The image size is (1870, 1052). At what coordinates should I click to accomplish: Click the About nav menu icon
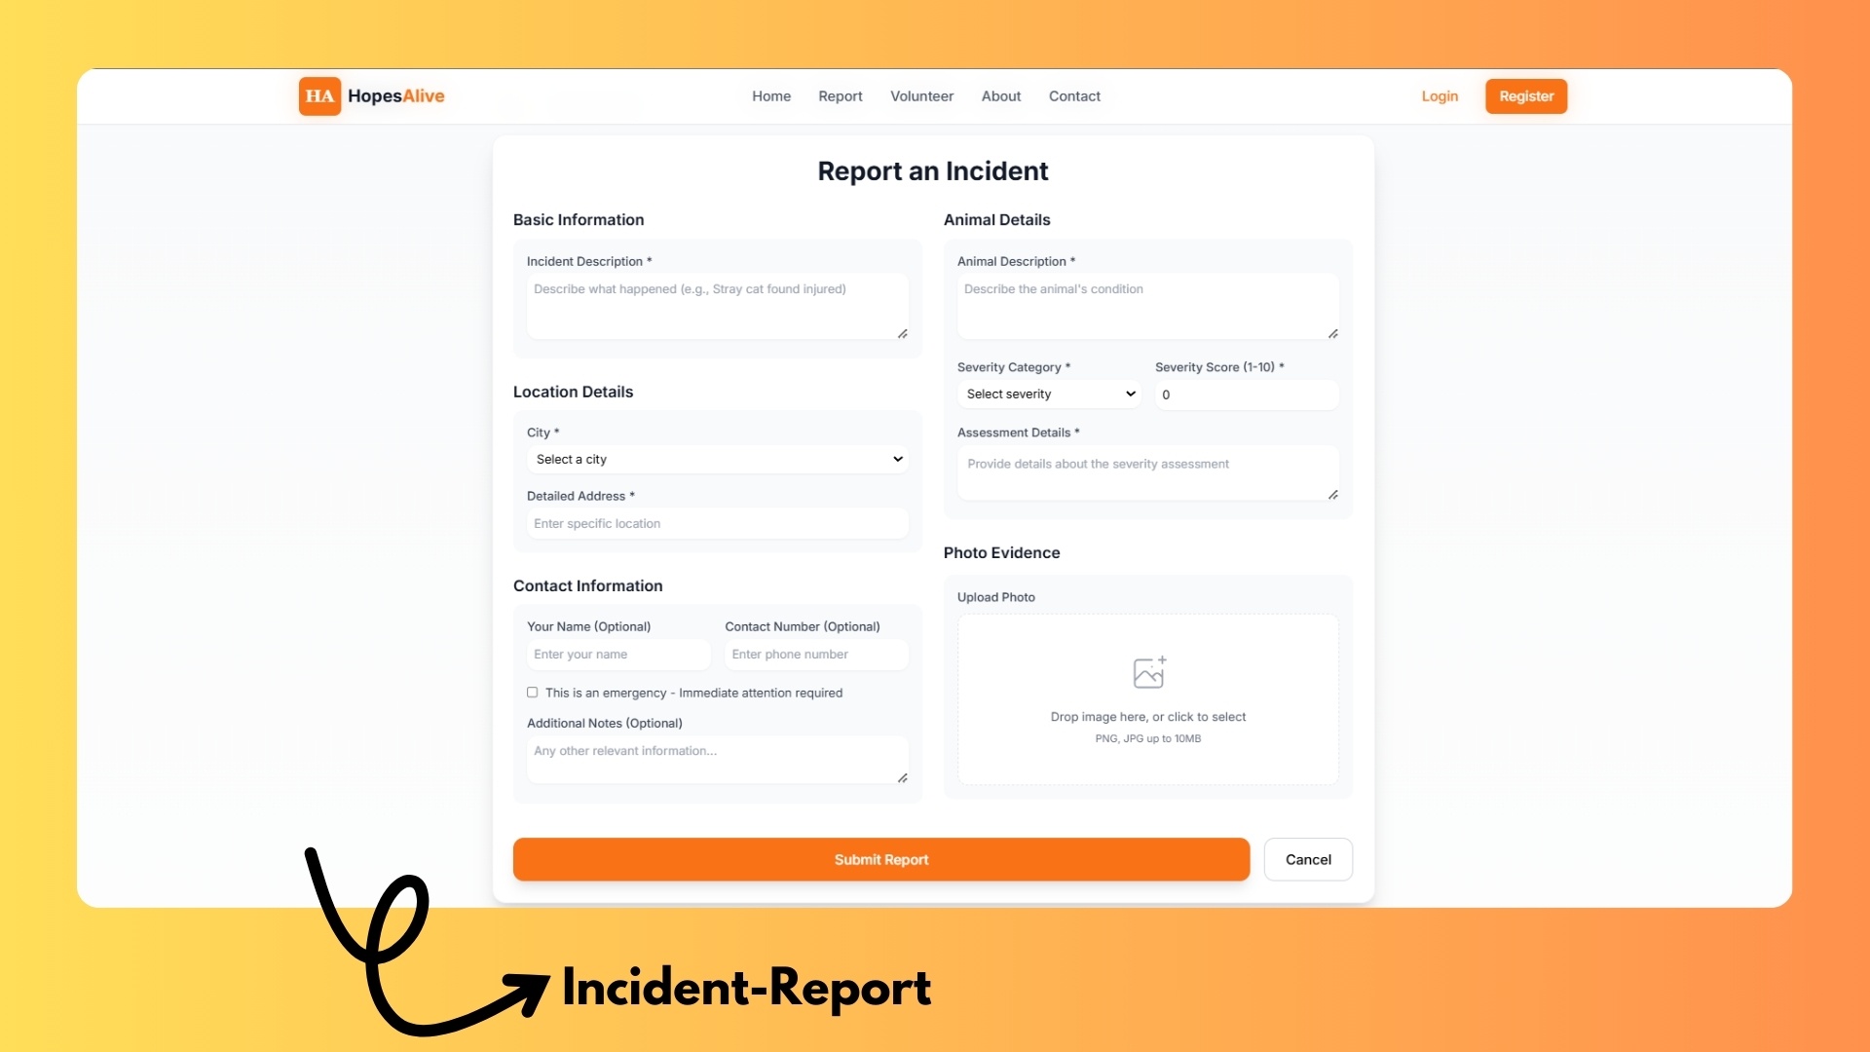1000,95
